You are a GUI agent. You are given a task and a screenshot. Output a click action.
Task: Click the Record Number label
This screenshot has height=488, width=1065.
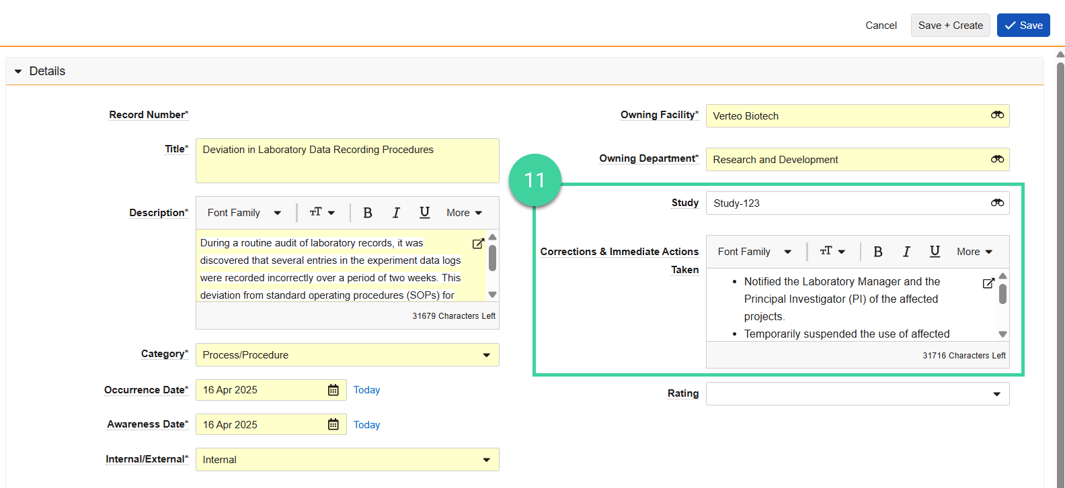(149, 115)
